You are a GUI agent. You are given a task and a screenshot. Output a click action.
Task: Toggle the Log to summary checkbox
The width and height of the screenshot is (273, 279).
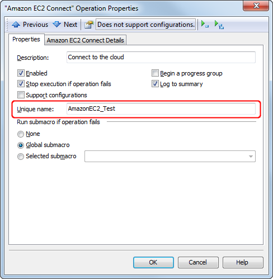point(155,84)
